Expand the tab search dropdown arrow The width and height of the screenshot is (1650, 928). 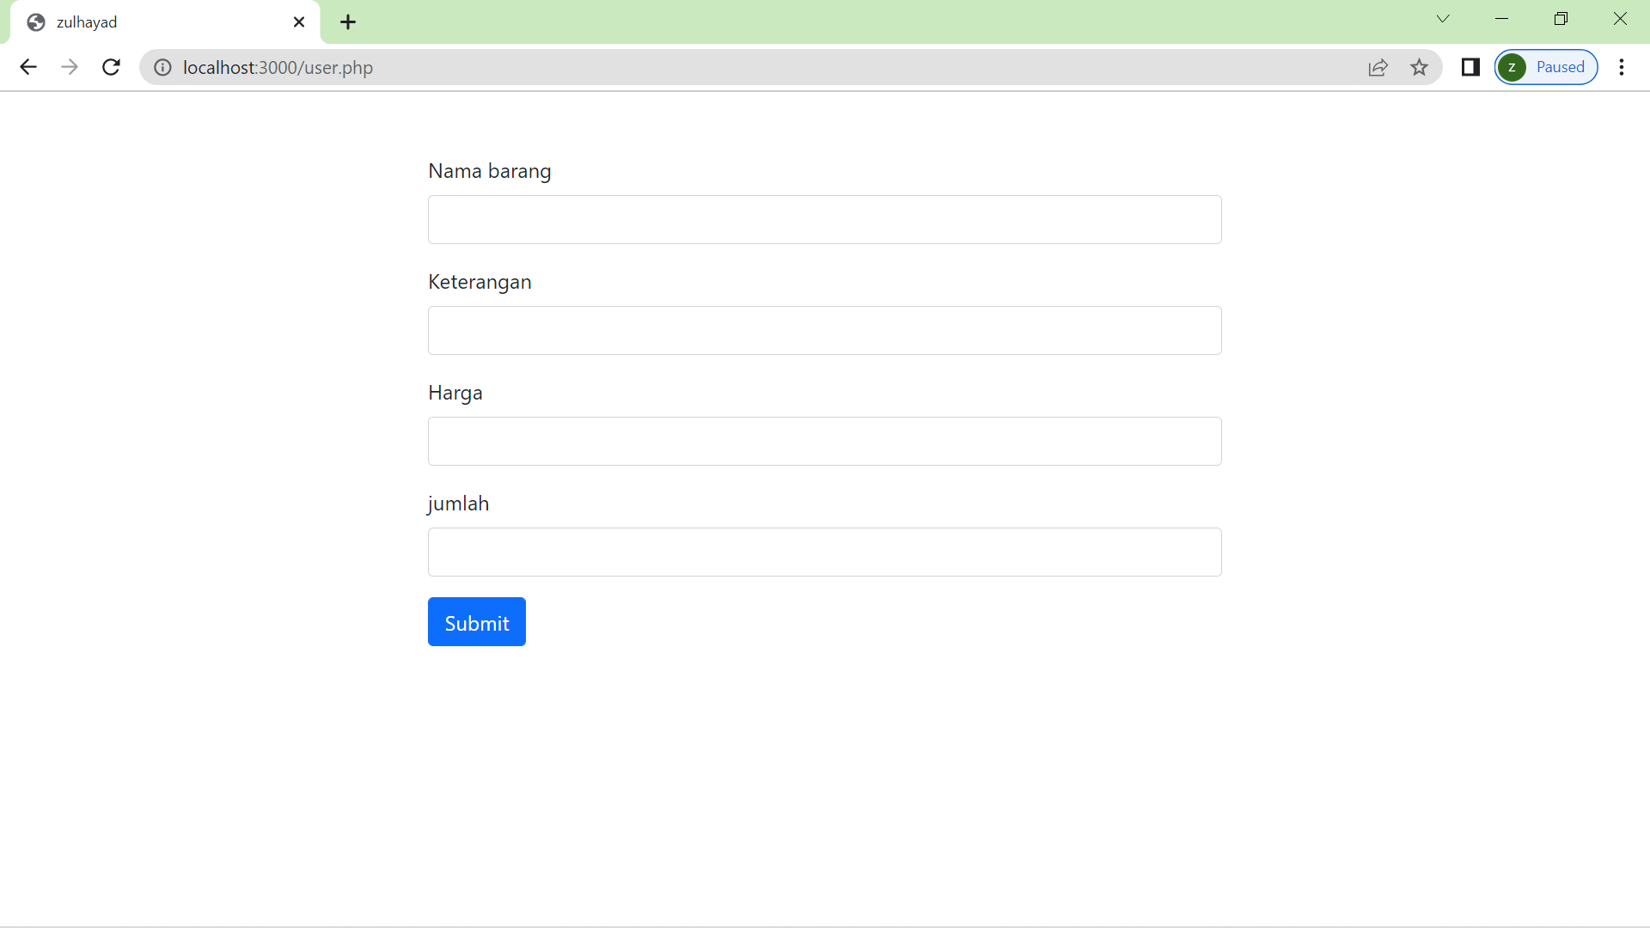click(1443, 19)
